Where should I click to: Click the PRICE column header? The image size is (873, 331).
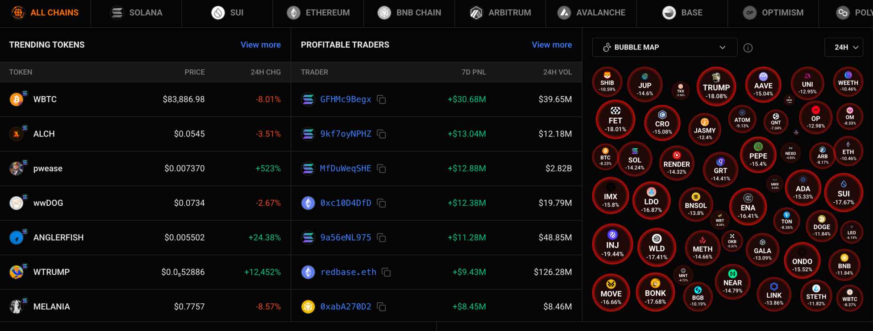195,72
